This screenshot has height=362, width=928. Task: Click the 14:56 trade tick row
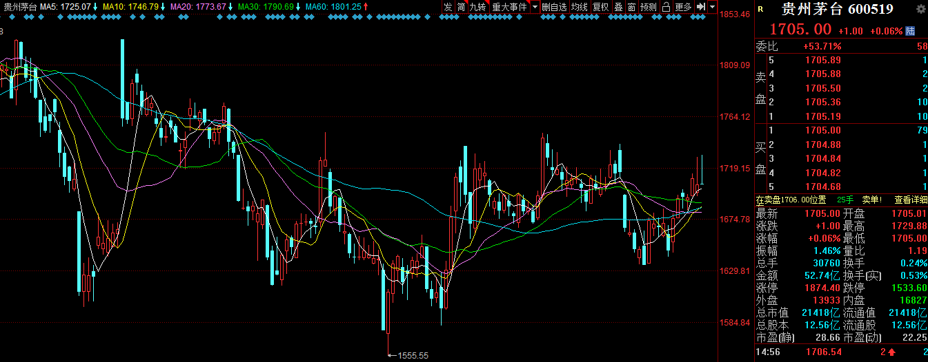[842, 352]
